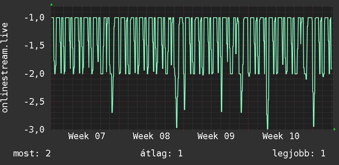339x165 pixels.
Task: Click the '-1,0' y-axis value
Action: pyautogui.click(x=35, y=18)
